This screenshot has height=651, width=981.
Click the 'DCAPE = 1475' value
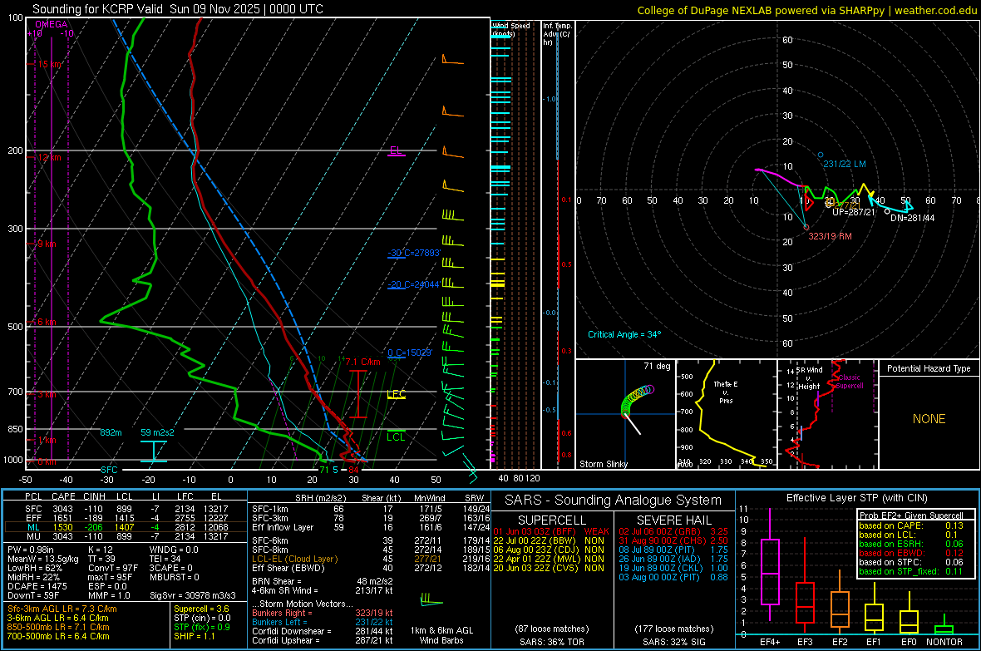pos(37,586)
